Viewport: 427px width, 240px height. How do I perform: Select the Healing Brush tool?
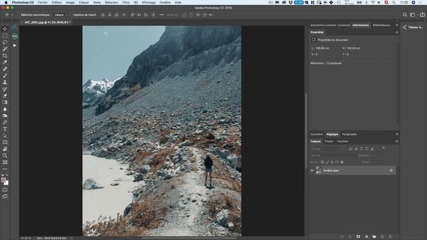[5, 69]
